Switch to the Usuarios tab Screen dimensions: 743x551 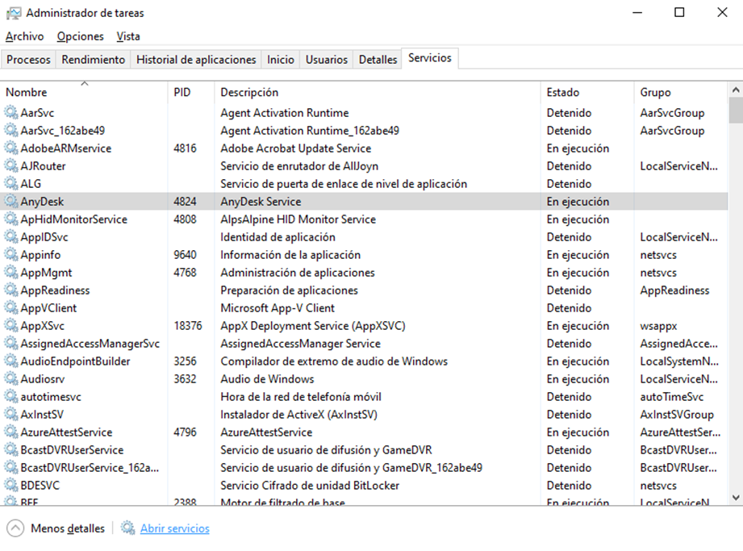[327, 60]
